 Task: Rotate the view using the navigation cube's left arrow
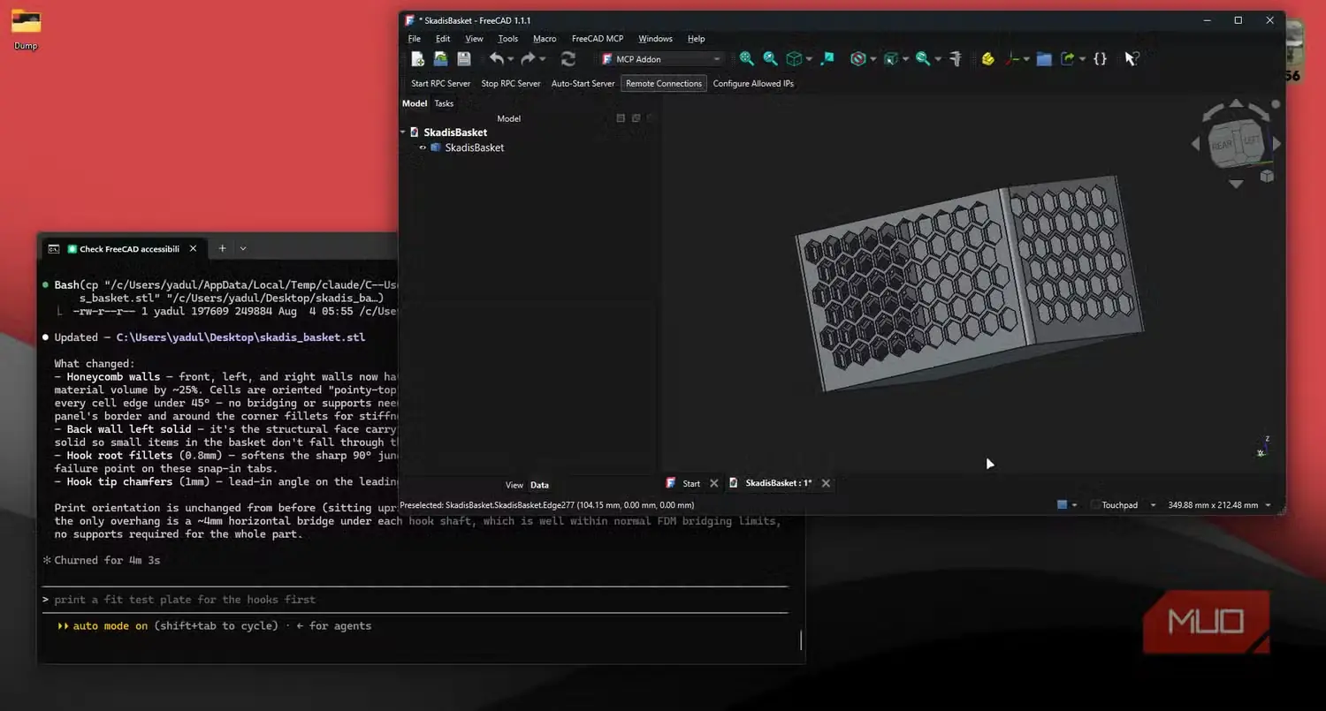point(1196,143)
